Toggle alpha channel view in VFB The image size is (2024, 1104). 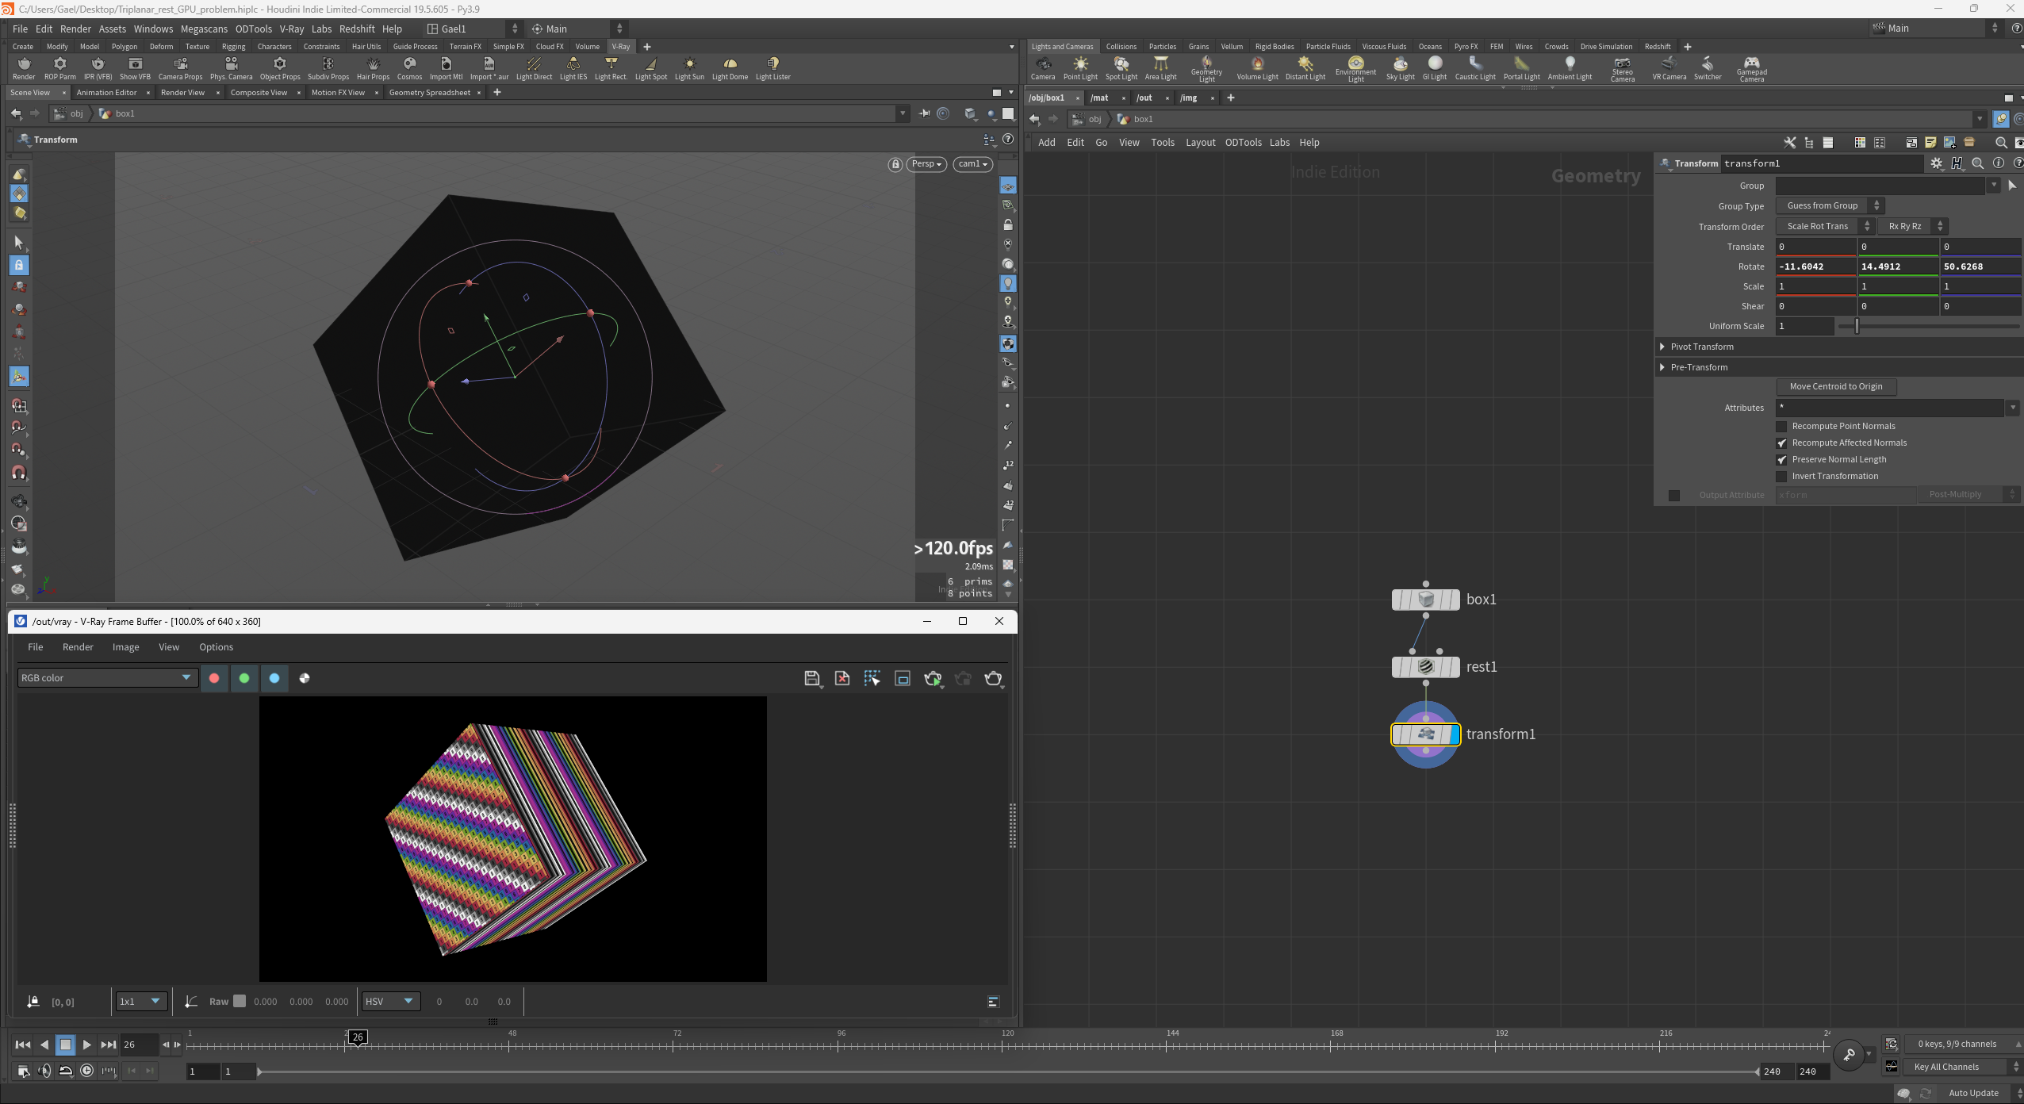tap(305, 678)
